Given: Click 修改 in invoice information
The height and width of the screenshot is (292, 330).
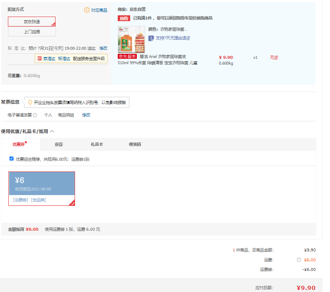Looking at the screenshot, I should pyautogui.click(x=86, y=115).
